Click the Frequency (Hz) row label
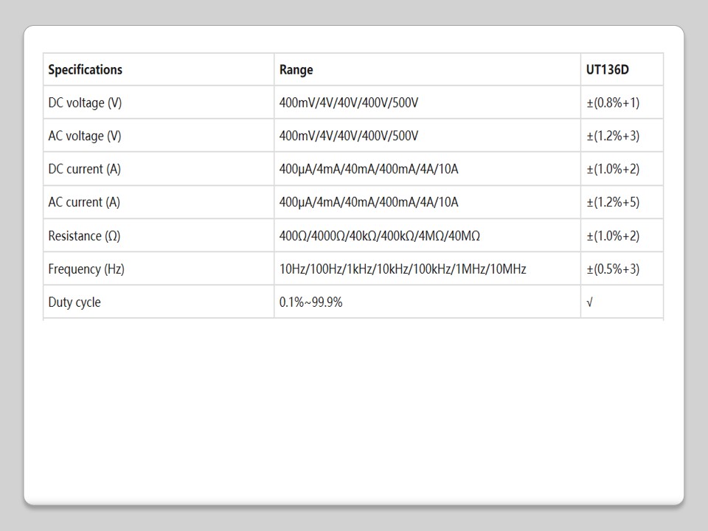The width and height of the screenshot is (708, 531). (86, 269)
